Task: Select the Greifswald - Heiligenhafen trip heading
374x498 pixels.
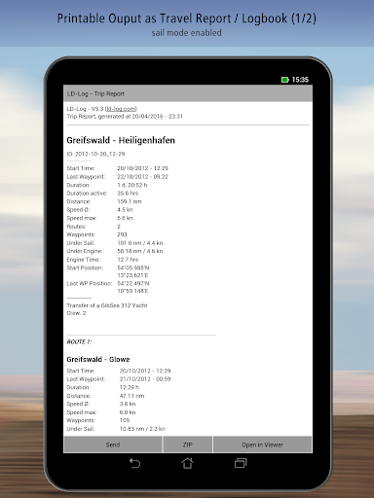Action: coord(121,140)
